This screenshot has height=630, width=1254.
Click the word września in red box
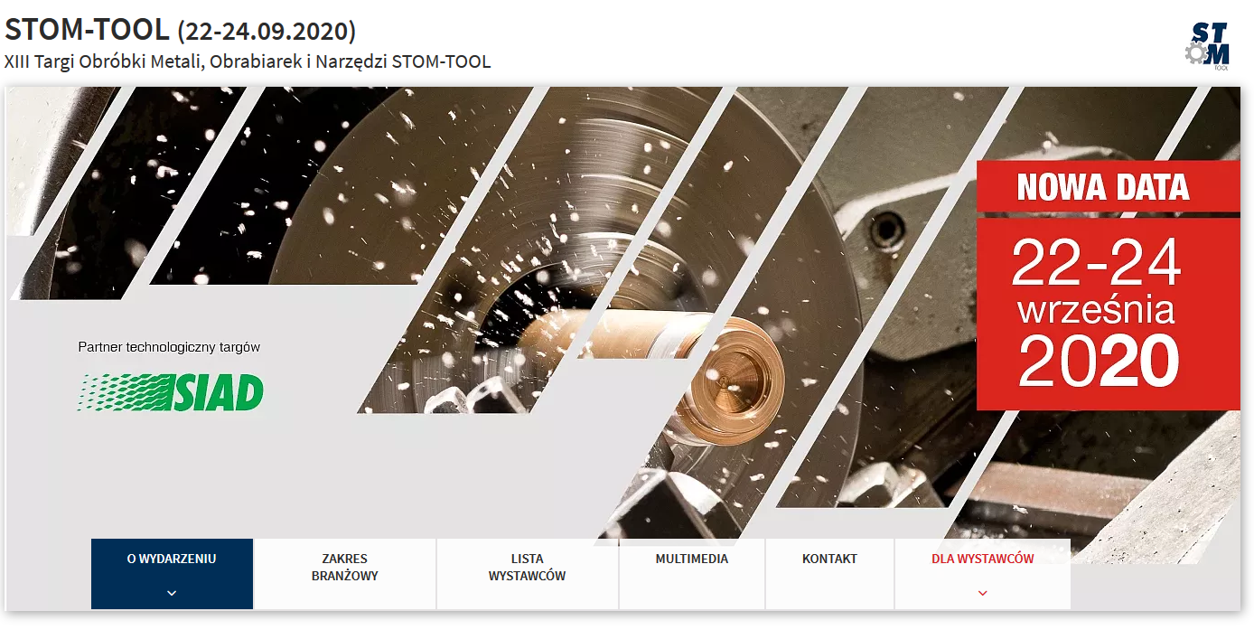[x=1096, y=310]
